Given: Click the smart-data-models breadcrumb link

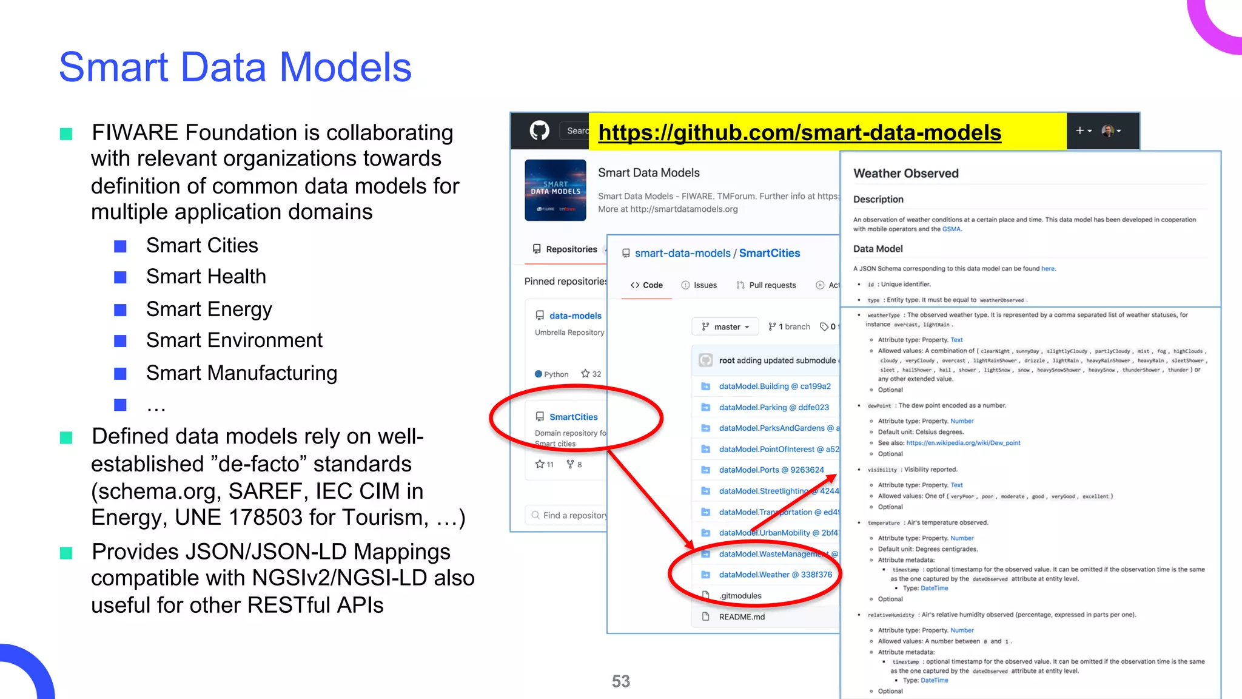Looking at the screenshot, I should (x=682, y=253).
